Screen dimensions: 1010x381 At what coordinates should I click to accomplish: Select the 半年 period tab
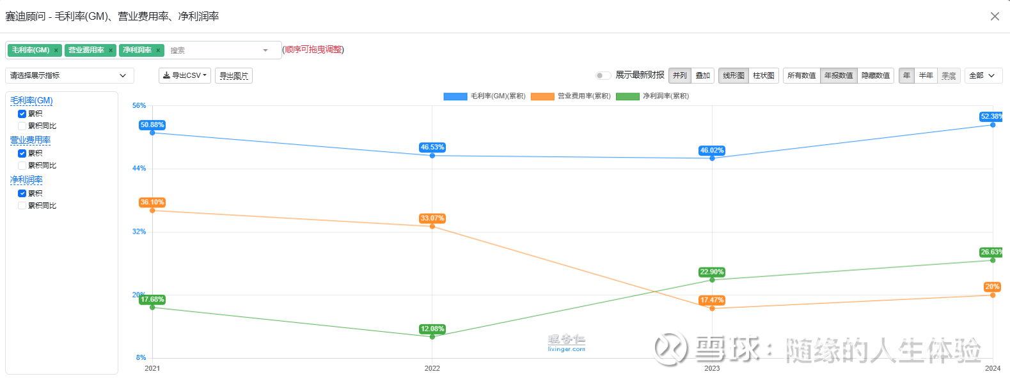926,75
